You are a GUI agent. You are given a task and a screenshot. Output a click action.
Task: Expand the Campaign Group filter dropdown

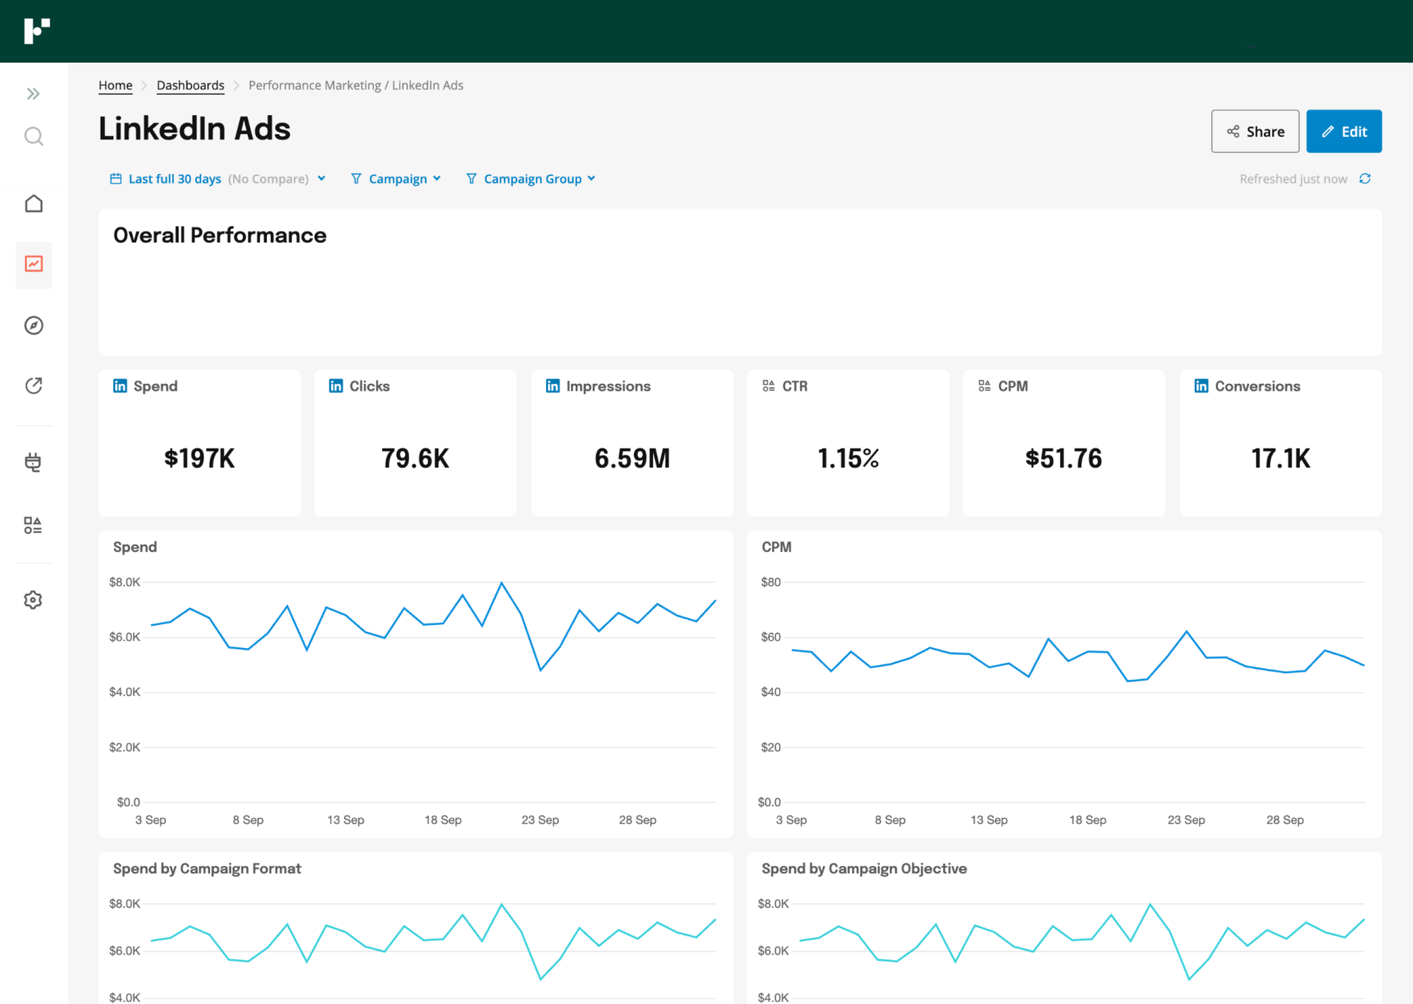point(531,179)
